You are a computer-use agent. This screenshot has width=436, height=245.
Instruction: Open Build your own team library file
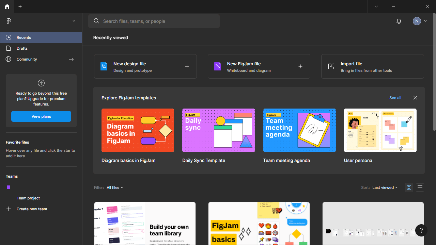point(145,224)
